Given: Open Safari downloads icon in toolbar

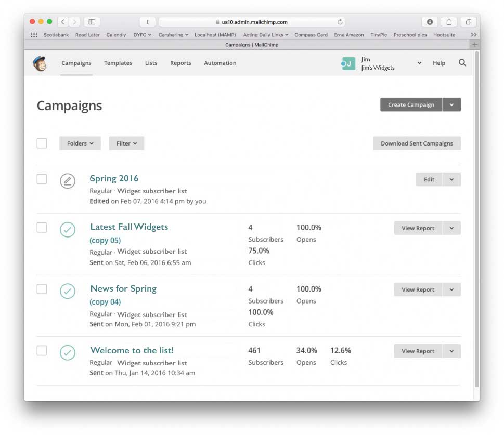Looking at the screenshot, I should coord(430,22).
